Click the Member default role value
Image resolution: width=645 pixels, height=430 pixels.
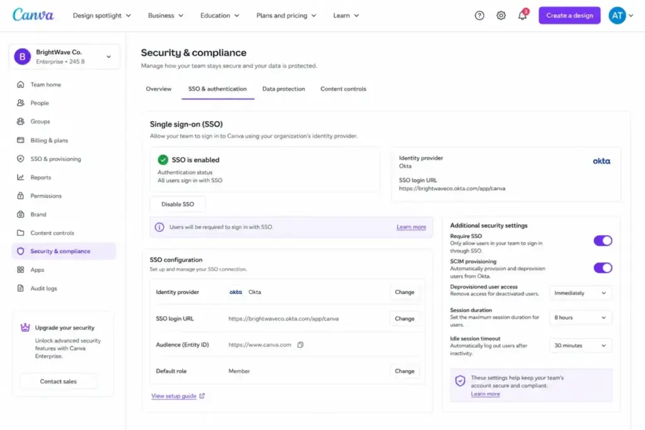[x=239, y=371]
